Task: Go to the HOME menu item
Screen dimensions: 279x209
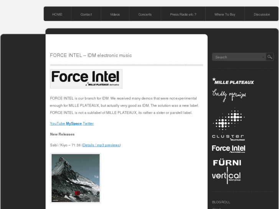Action: coord(57,15)
